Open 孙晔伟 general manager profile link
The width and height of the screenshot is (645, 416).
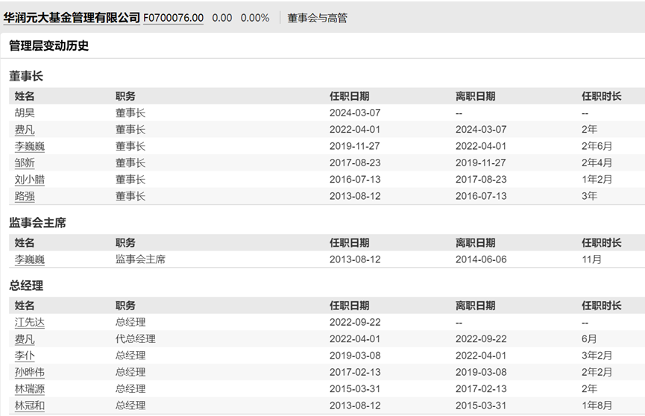point(30,372)
